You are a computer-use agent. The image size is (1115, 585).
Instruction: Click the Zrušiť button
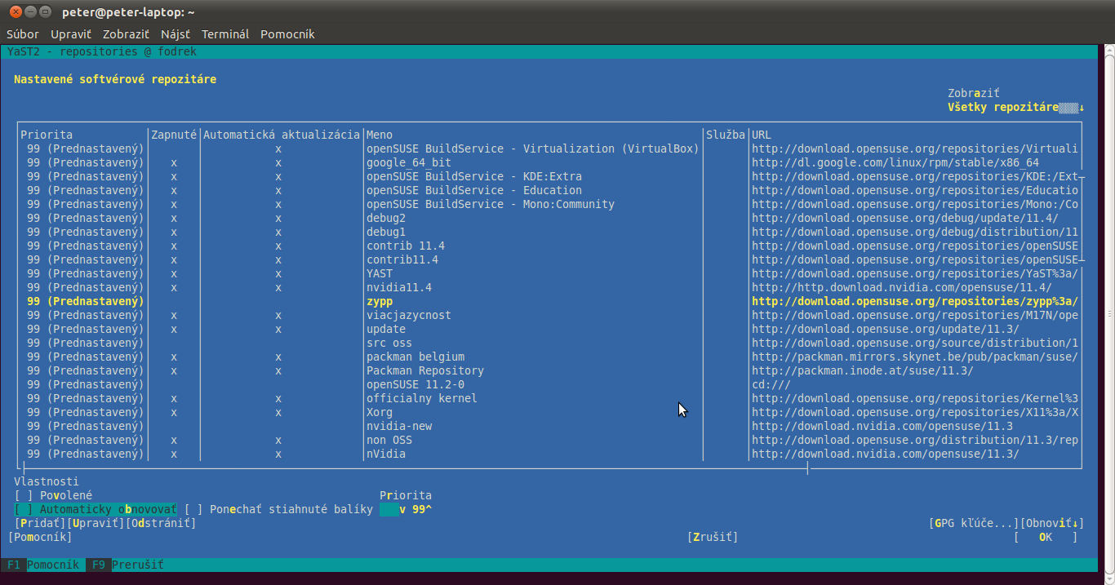(713, 537)
